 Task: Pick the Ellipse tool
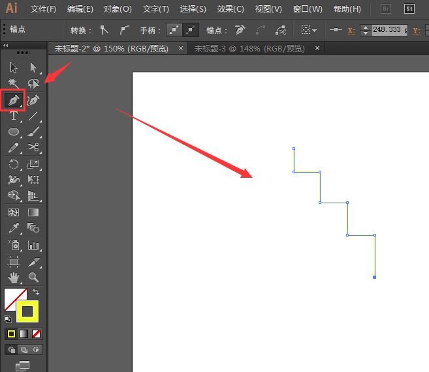point(14,132)
